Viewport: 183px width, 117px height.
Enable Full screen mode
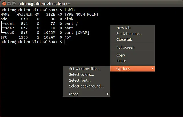click(125, 47)
